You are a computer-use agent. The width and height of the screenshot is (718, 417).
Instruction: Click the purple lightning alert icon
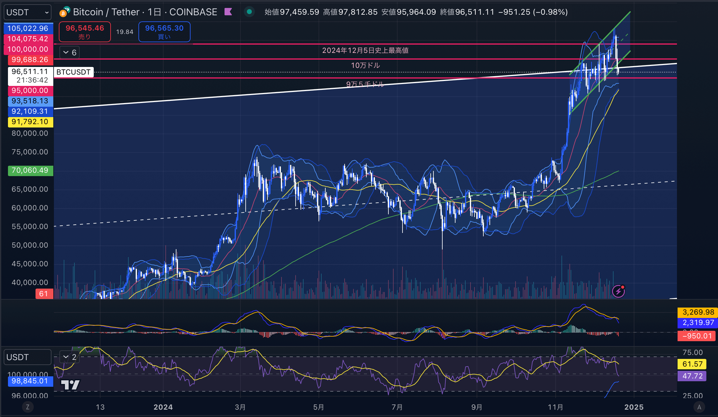click(618, 291)
